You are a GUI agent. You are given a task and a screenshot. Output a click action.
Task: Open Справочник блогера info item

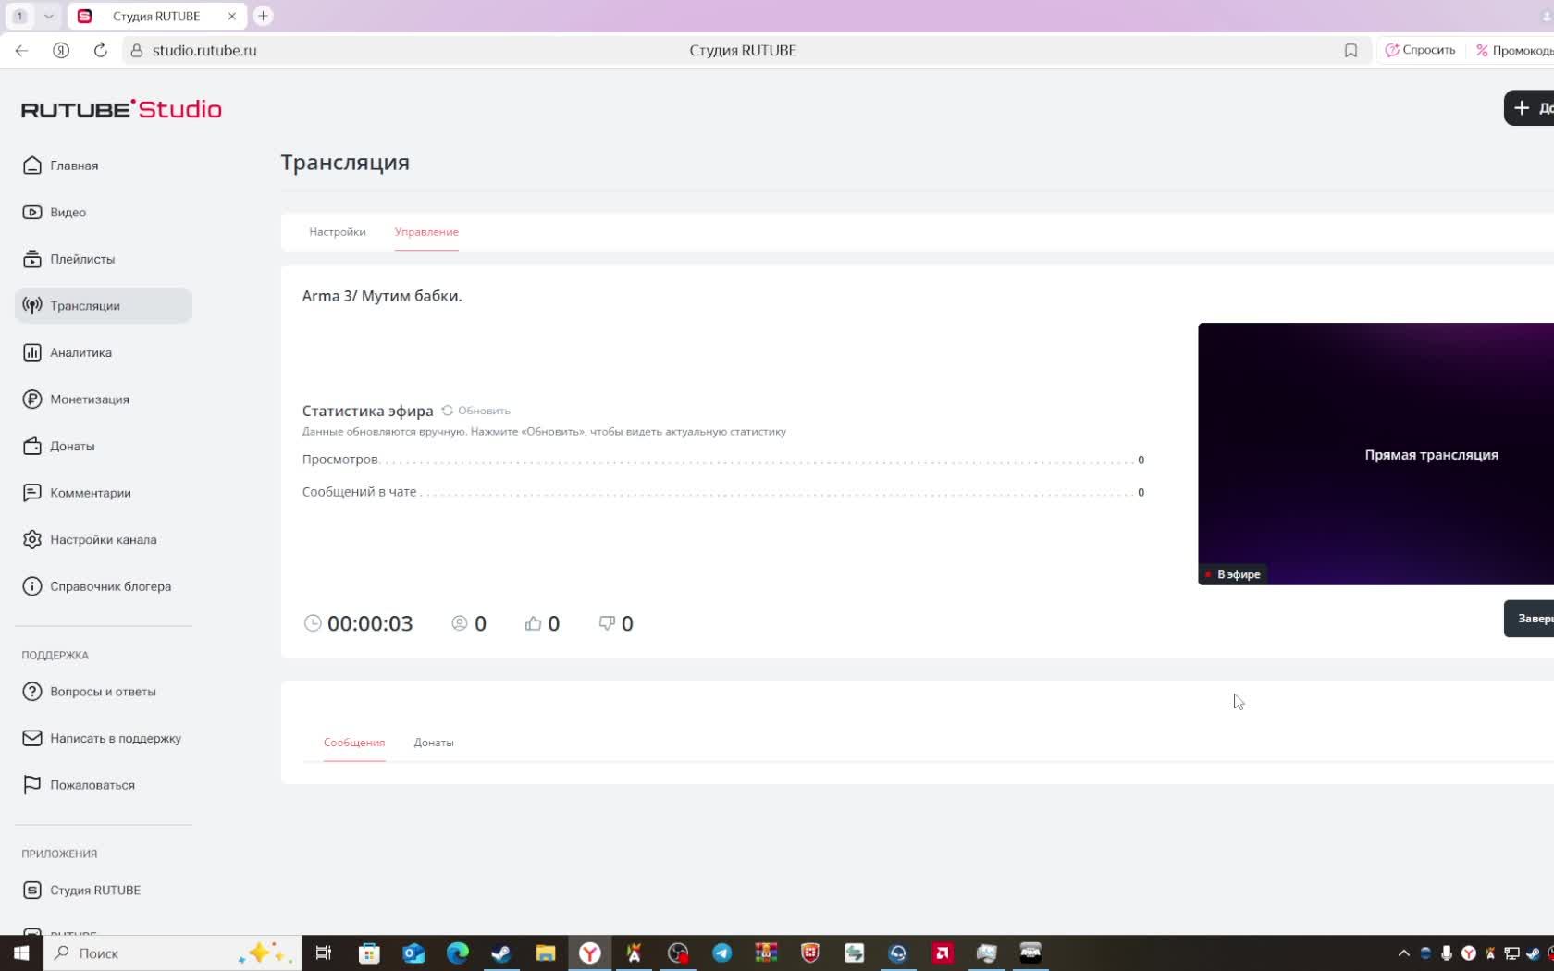[110, 586]
